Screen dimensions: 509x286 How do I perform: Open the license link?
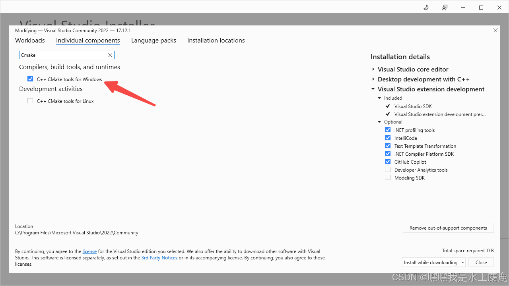(89, 251)
